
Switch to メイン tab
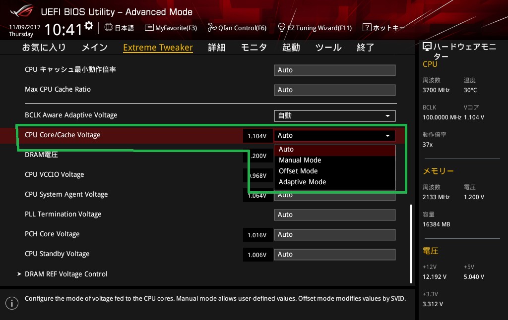tap(95, 48)
